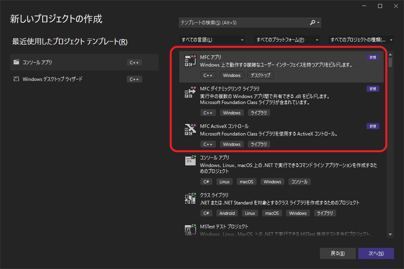Viewport: 404px width, 269px height.
Task: Click the search magnifier icon
Action: (312, 22)
